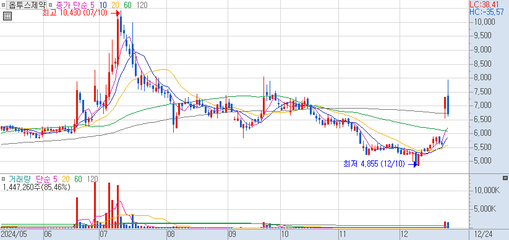Screen dimensions: 509x240
Task: Click the 12 month date axis label
Action: tap(404, 234)
